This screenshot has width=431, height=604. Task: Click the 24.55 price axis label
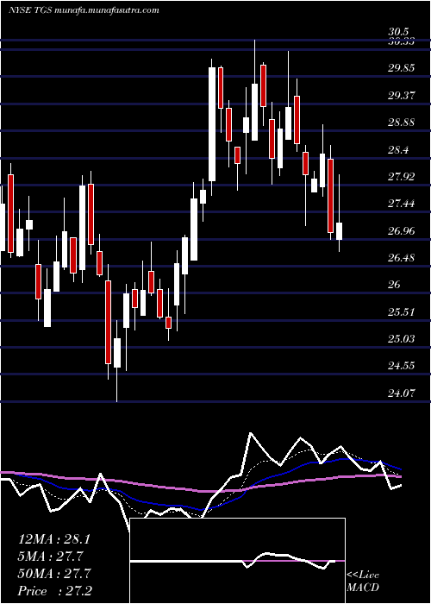click(x=402, y=366)
